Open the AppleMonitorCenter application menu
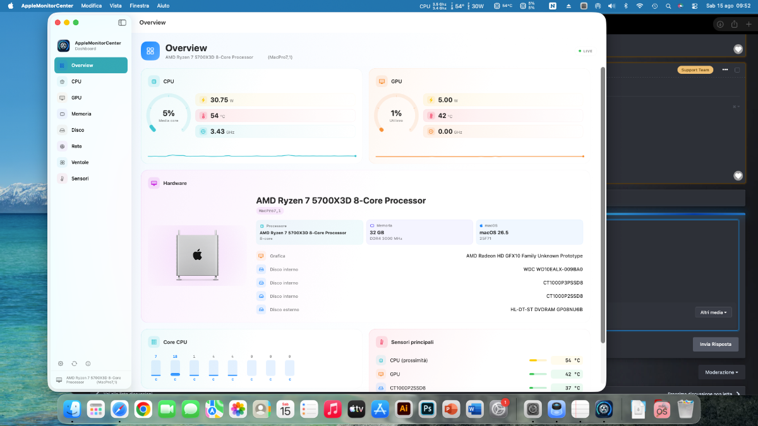758x426 pixels. click(x=47, y=6)
